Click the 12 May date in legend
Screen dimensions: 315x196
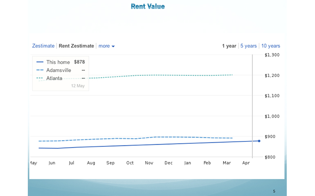[78, 86]
